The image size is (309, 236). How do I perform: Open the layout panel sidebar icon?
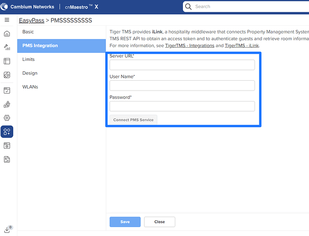point(7,61)
